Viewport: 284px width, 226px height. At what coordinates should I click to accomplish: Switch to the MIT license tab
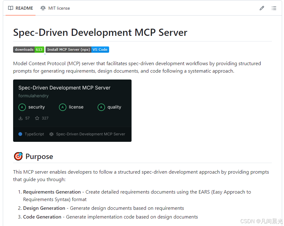[55, 8]
